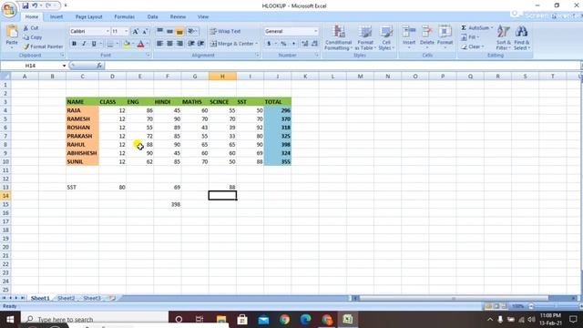
Task: Open the Review ribbon tab
Action: click(x=178, y=16)
